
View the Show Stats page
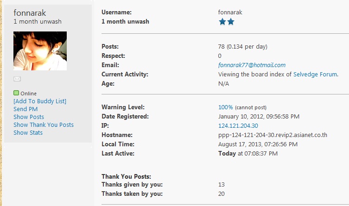point(28,132)
